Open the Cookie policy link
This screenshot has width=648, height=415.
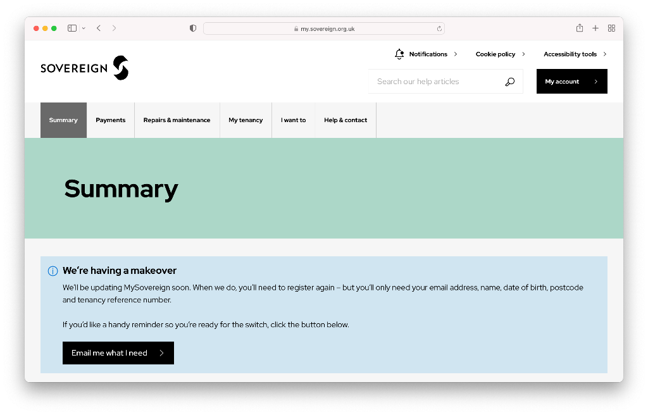pos(500,54)
